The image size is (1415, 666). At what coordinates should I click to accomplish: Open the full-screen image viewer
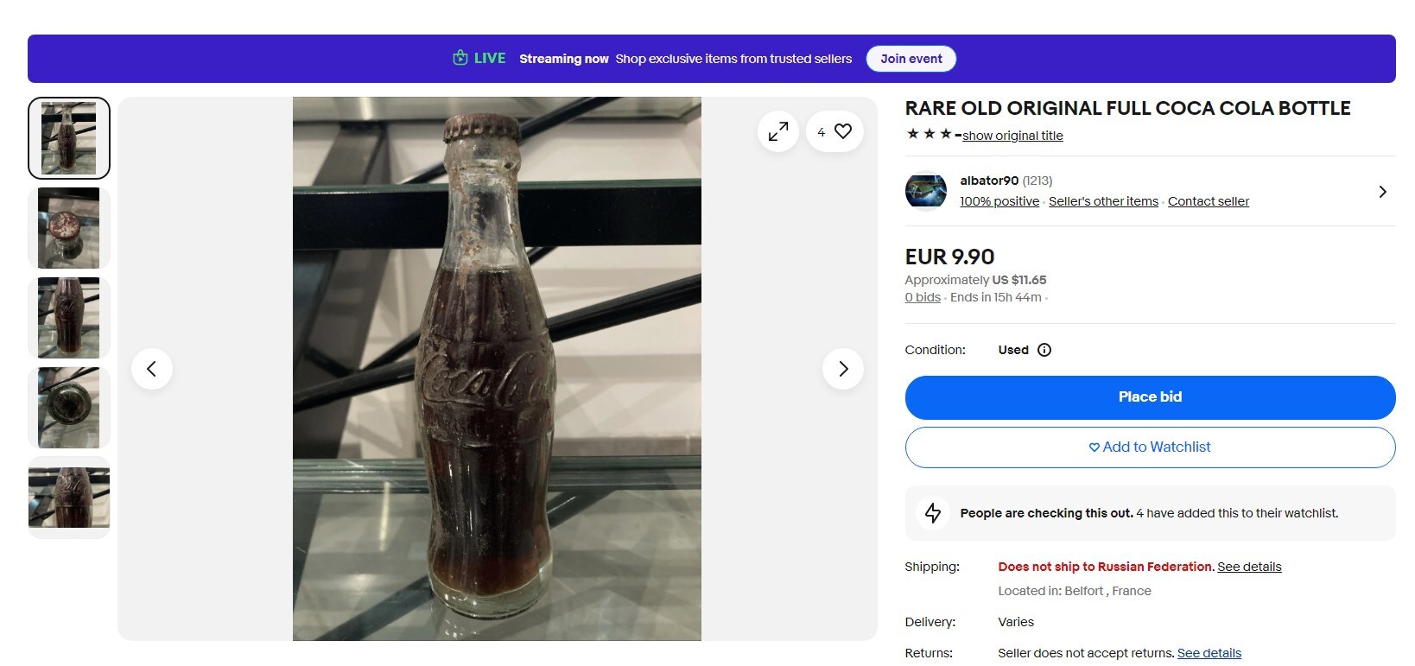(777, 131)
